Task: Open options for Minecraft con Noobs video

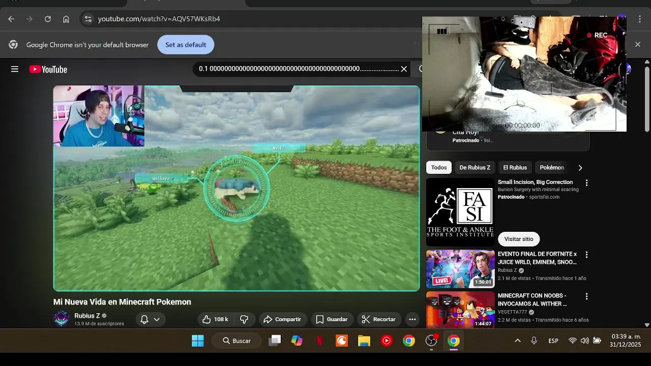Action: [586, 296]
